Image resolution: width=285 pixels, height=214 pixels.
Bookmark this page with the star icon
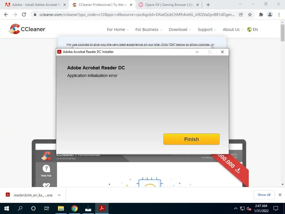pyautogui.click(x=250, y=14)
